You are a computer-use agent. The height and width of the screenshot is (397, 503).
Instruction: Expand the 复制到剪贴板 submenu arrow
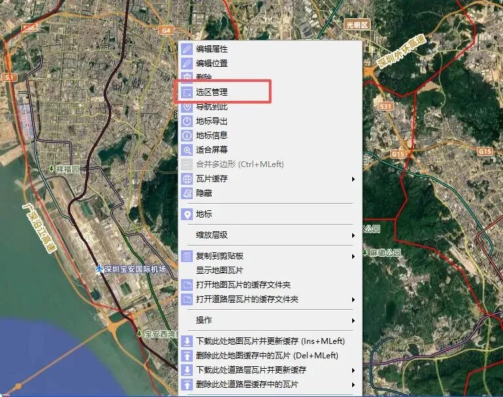[353, 256]
